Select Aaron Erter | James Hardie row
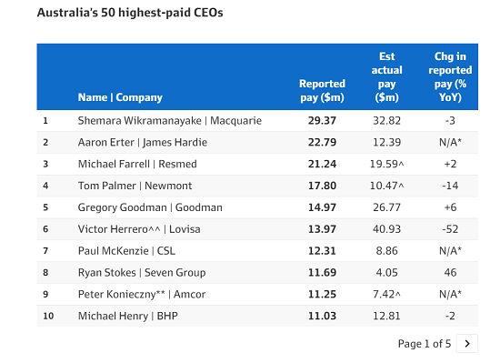500x363 pixels. pos(257,142)
